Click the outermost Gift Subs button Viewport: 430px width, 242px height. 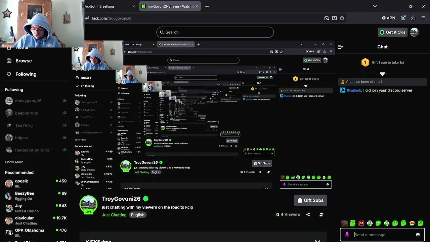click(x=310, y=200)
